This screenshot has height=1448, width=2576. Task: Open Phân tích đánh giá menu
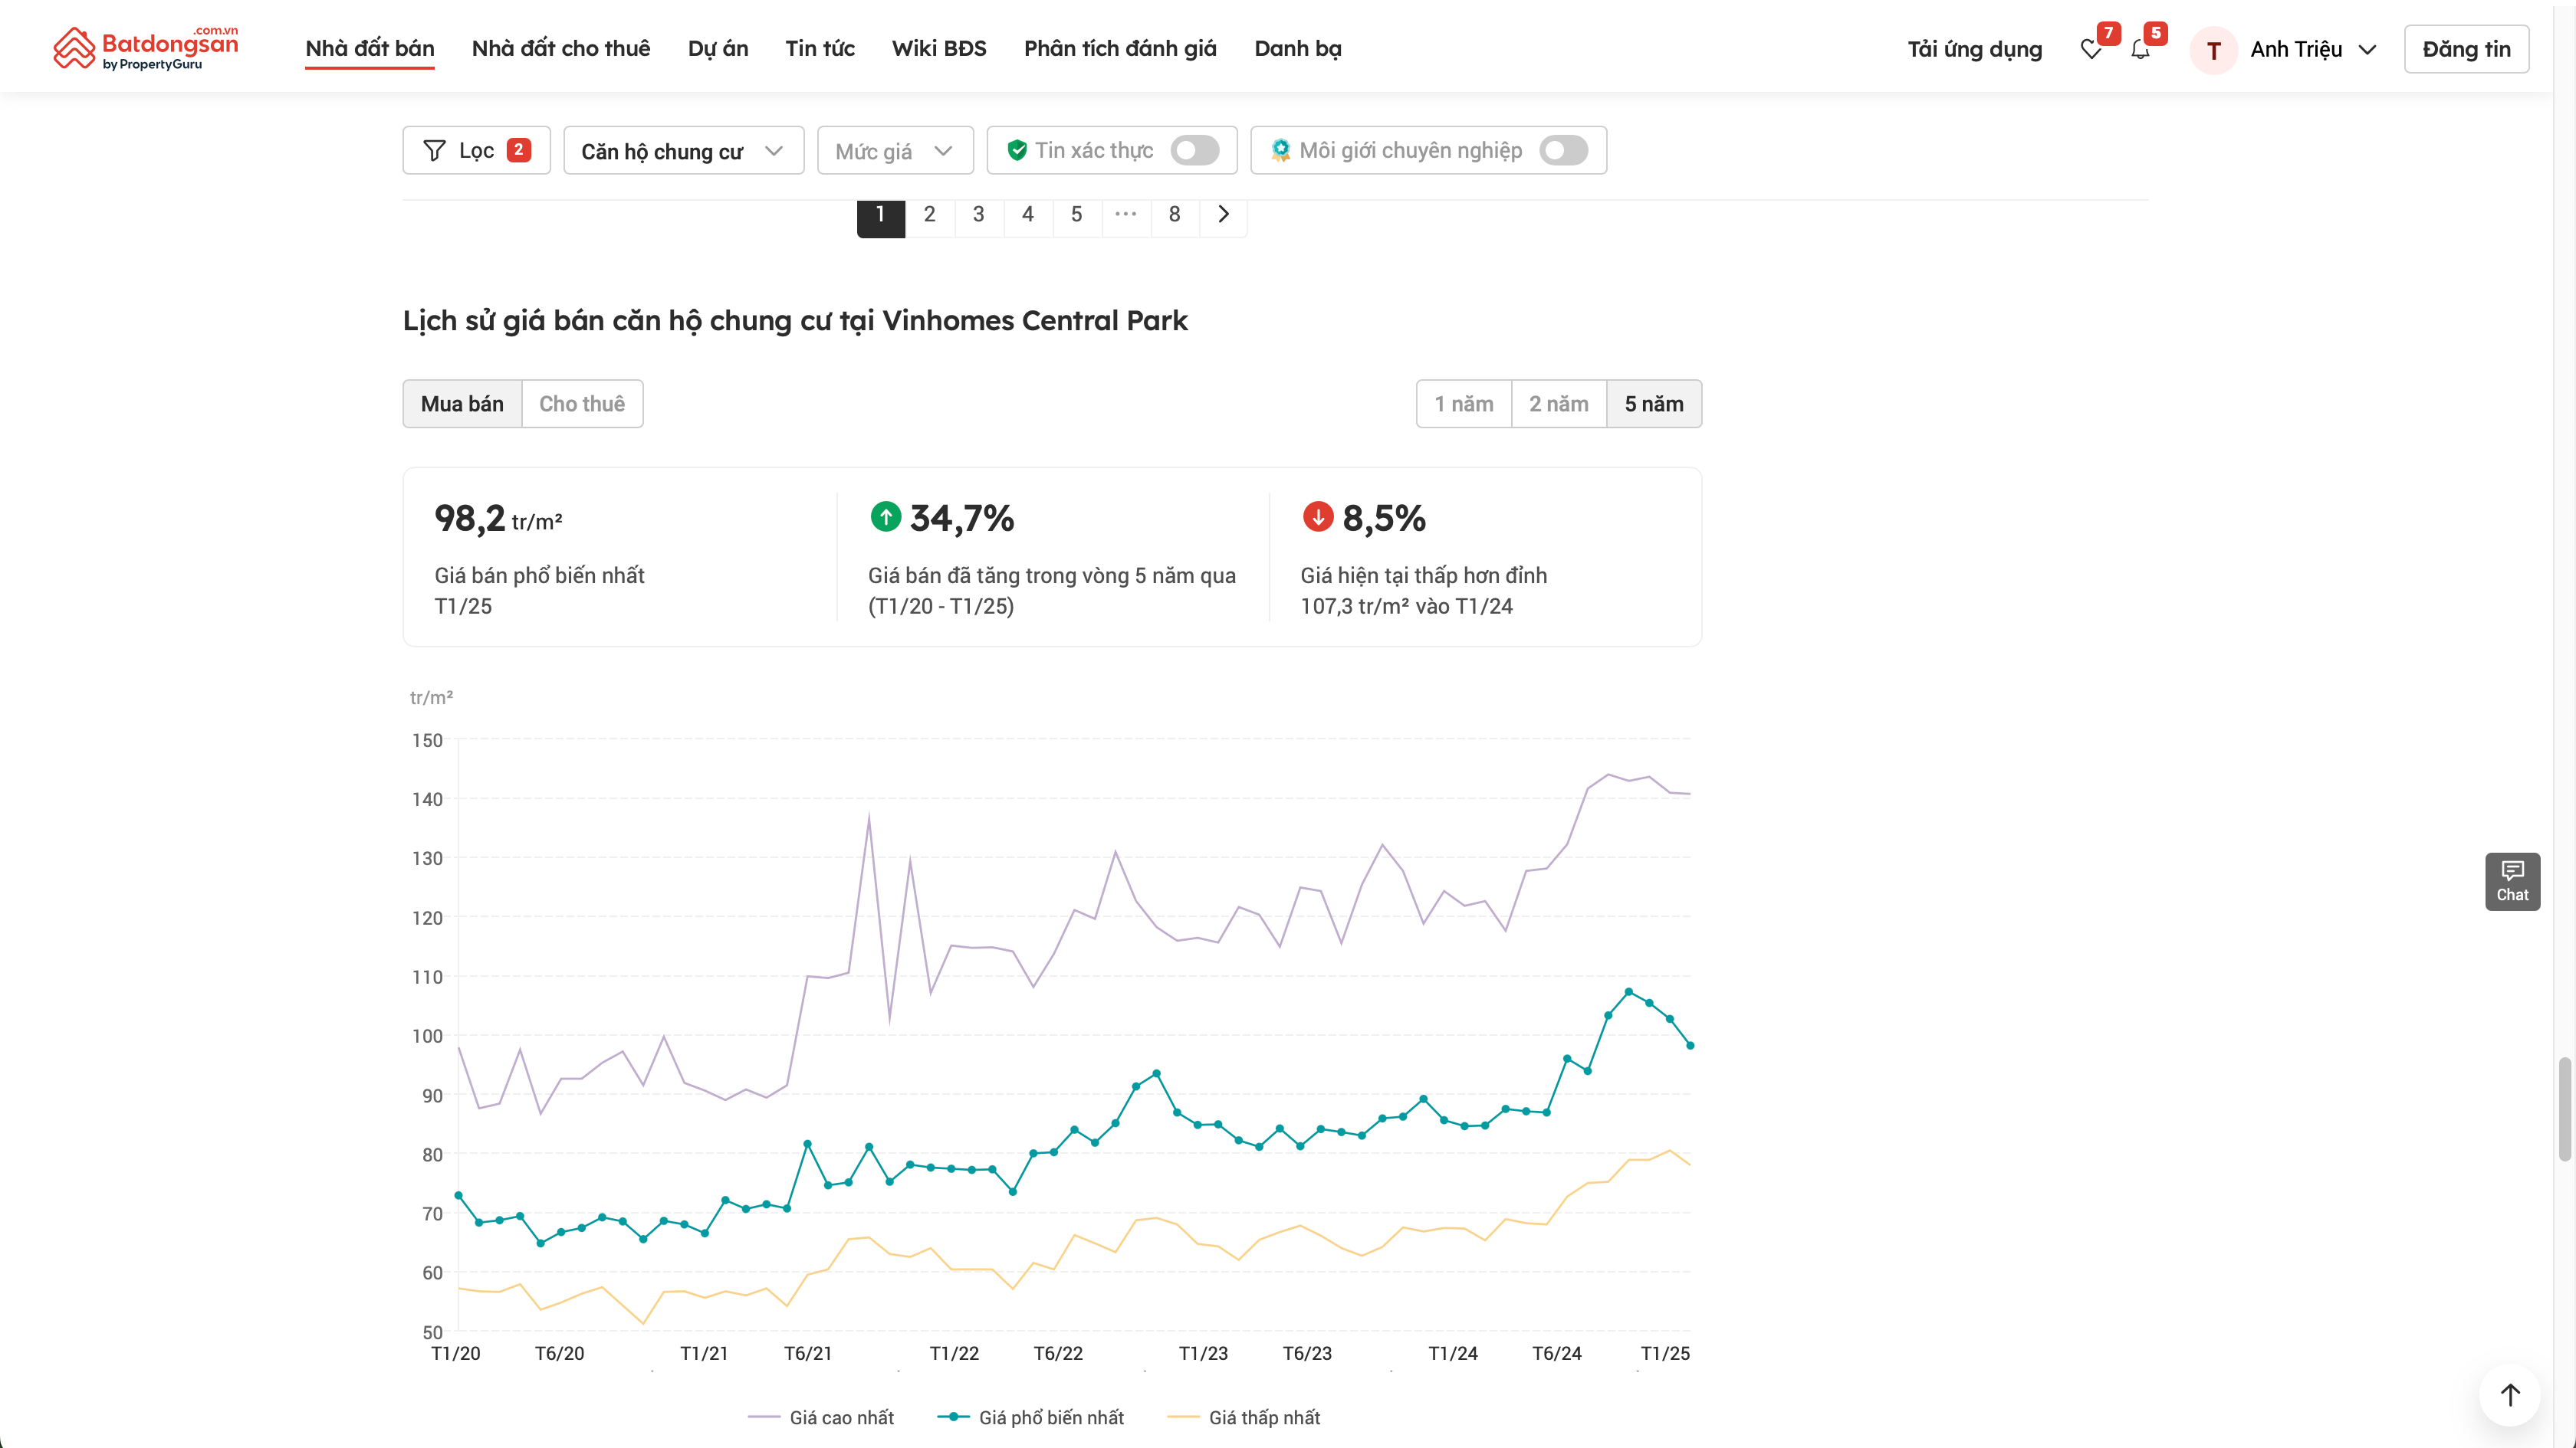(1120, 48)
